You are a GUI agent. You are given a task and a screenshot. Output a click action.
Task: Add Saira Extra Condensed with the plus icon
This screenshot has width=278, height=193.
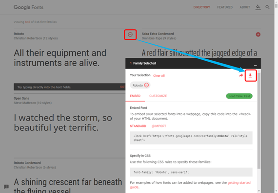pos(258,35)
